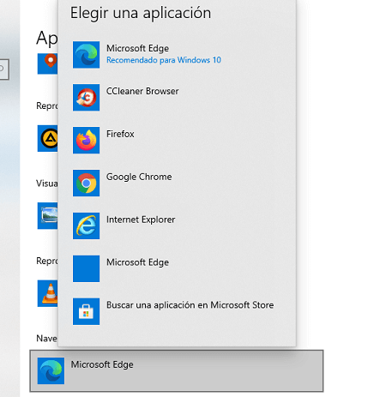Screen dimensions: 386x397
Task: Click the photo viewer icon in Settings
Action: coord(47,216)
